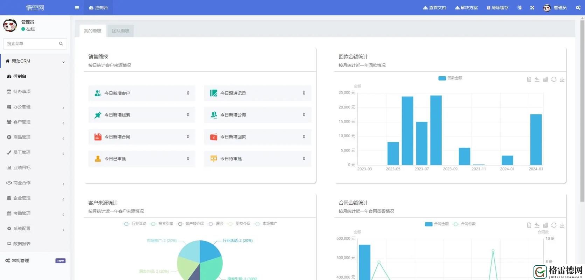Download the 回款金额统计 chart as image
585x280 pixels.
pyautogui.click(x=562, y=79)
